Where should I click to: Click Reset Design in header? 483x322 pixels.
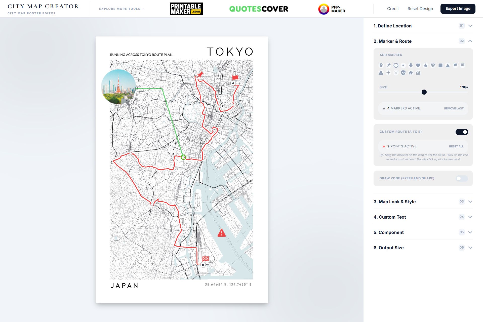click(420, 9)
